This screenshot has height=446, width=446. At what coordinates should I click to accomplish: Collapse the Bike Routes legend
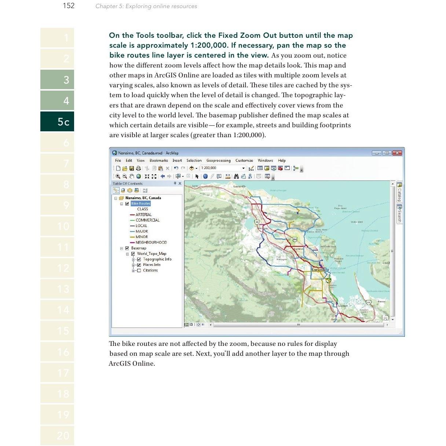[122, 204]
